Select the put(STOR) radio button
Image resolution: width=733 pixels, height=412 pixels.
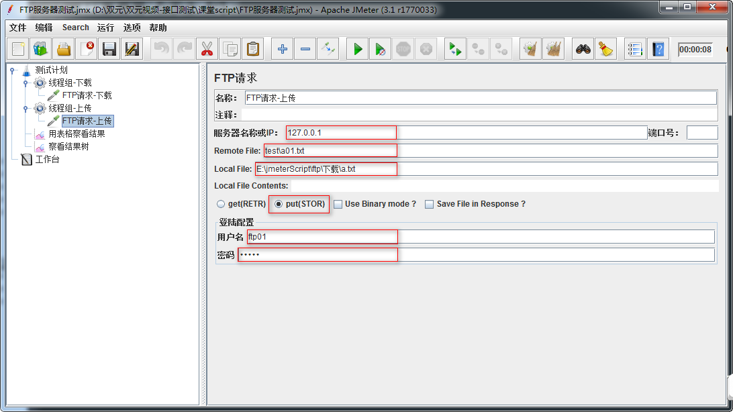279,204
